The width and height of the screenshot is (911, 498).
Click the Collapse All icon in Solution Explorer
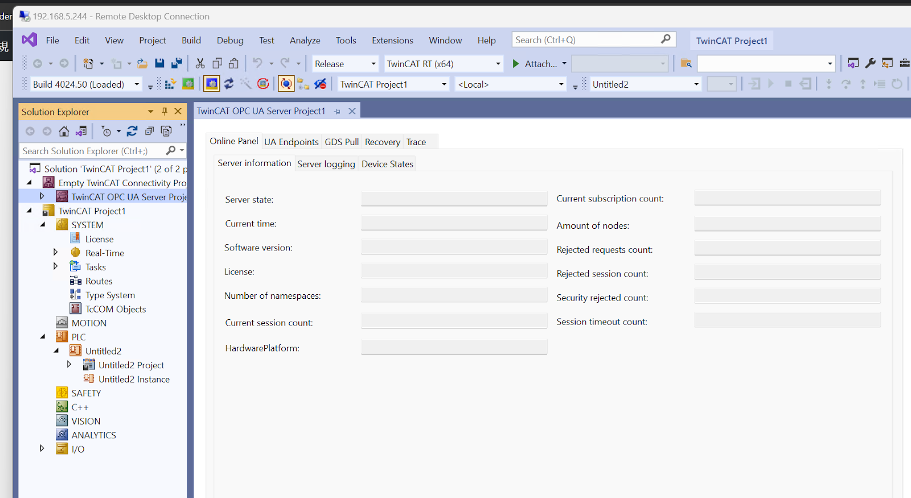[149, 131]
